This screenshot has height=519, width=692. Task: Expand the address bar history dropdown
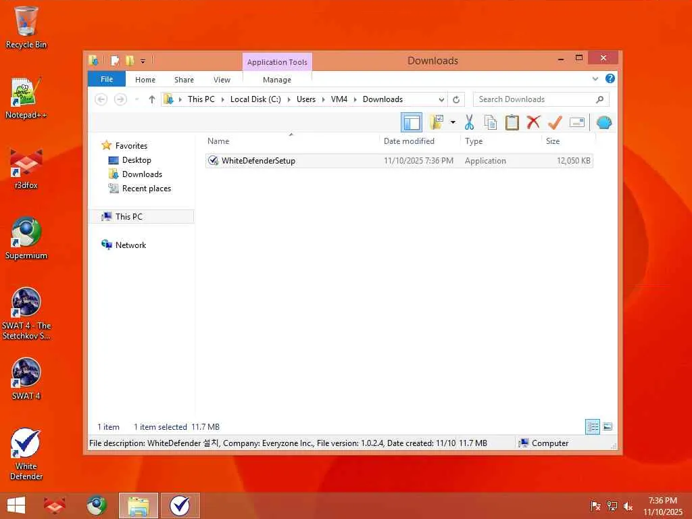pos(441,100)
